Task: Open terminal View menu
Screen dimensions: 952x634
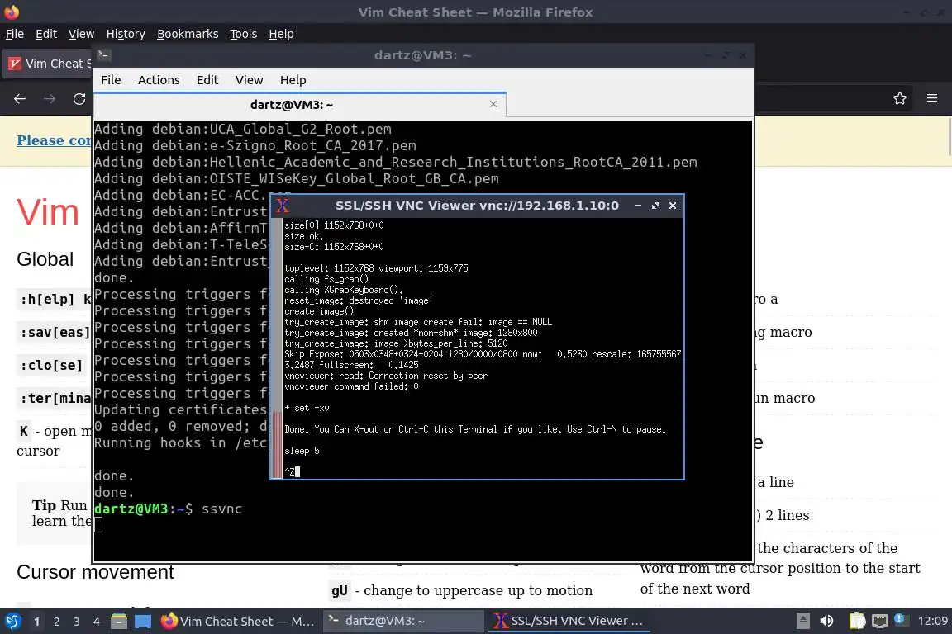Action: 249,80
